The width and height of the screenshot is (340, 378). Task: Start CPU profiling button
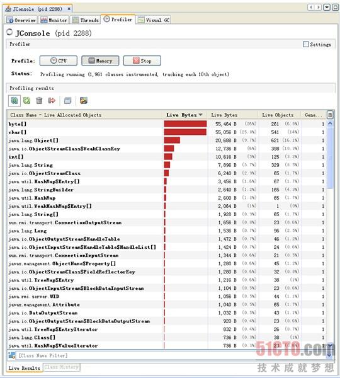pos(59,60)
